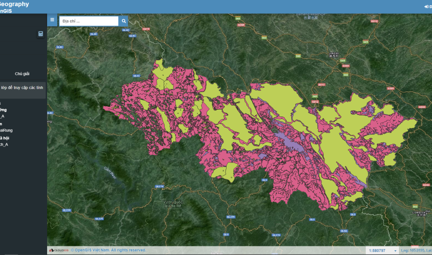
Task: Switch to the Chú giải tab
Action: coord(22,73)
